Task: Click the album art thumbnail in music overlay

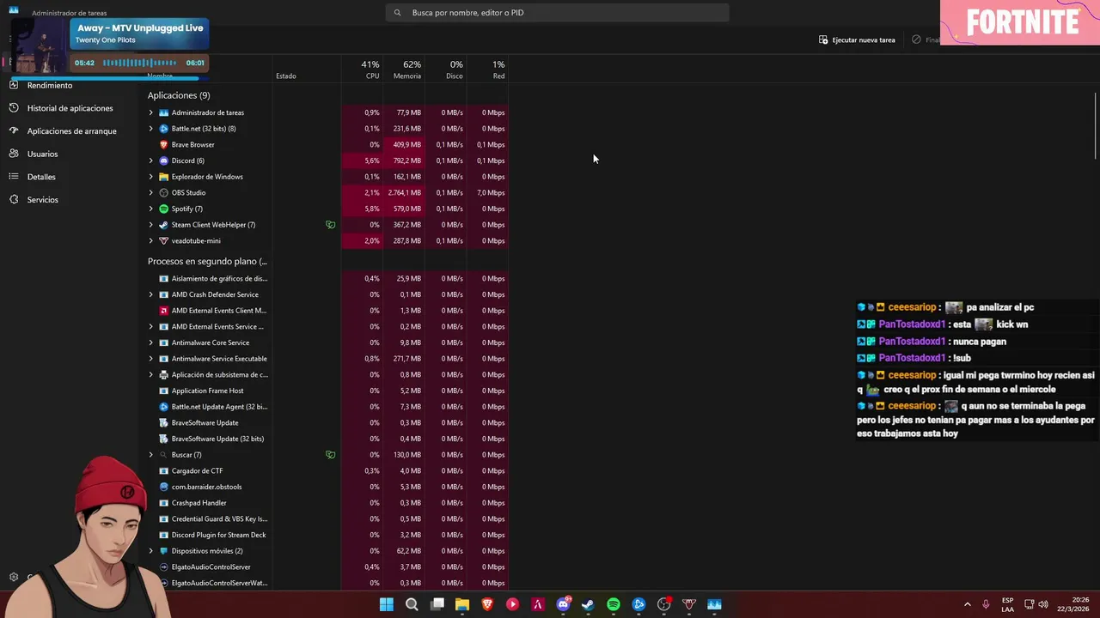Action: pyautogui.click(x=39, y=46)
